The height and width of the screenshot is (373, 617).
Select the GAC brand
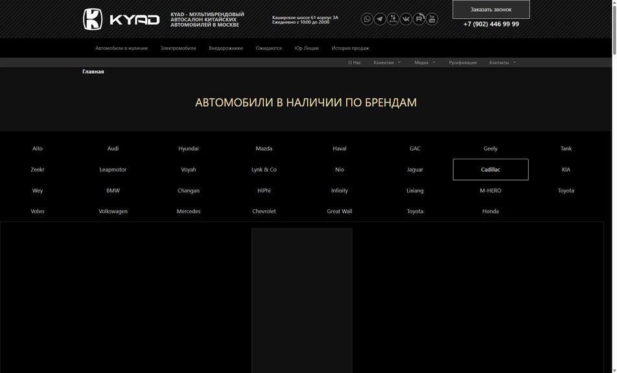[x=415, y=148]
